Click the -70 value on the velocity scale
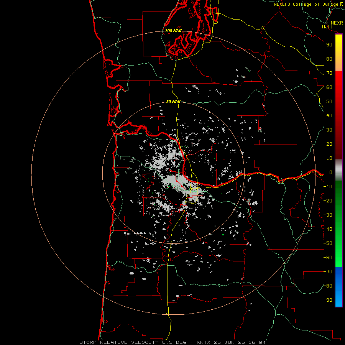The image size is (345, 345). pos(328,272)
